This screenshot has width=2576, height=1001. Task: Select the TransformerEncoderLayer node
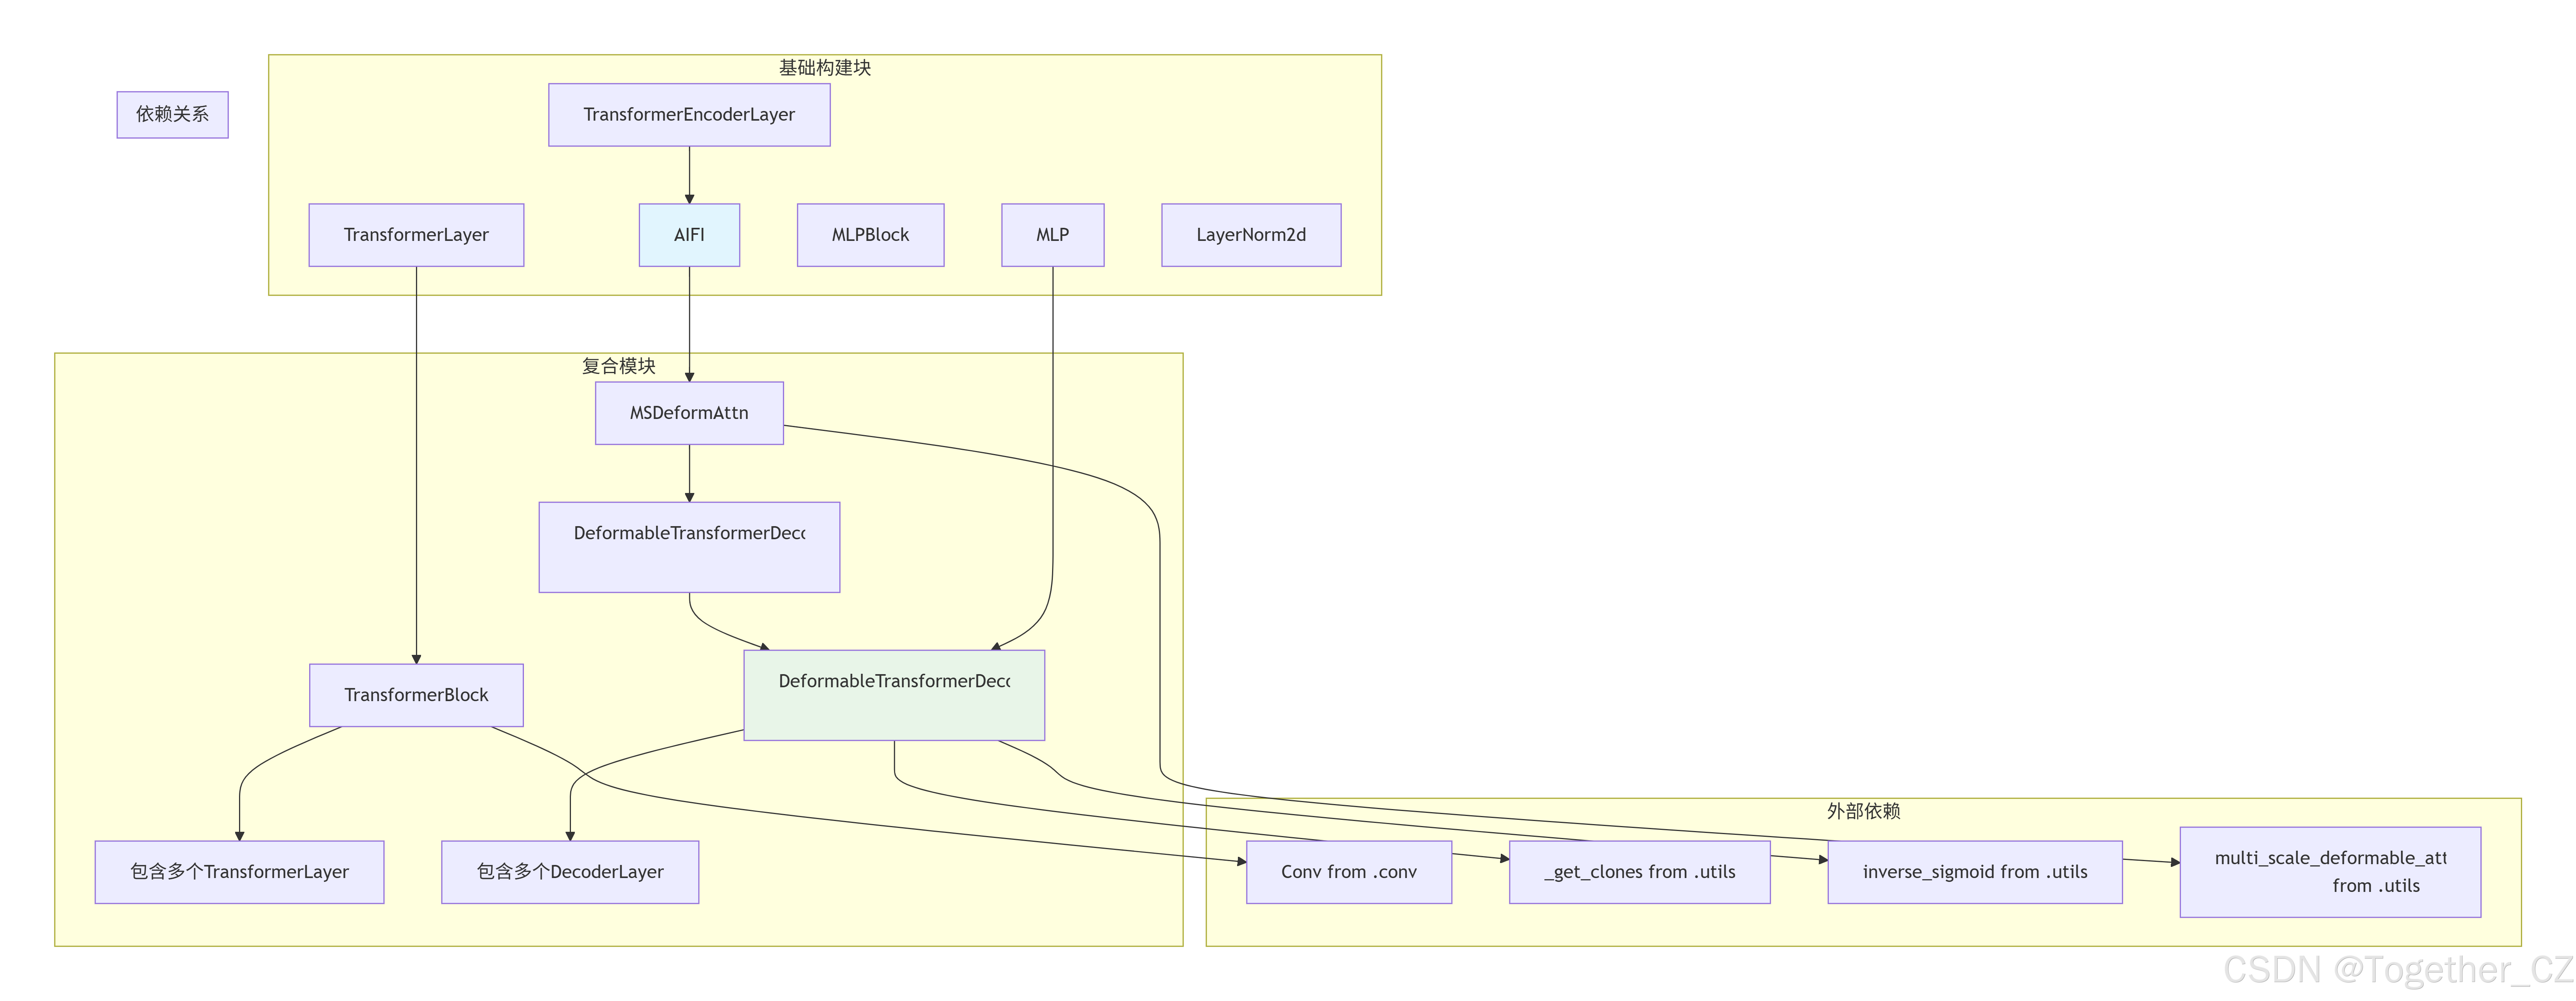(x=689, y=114)
